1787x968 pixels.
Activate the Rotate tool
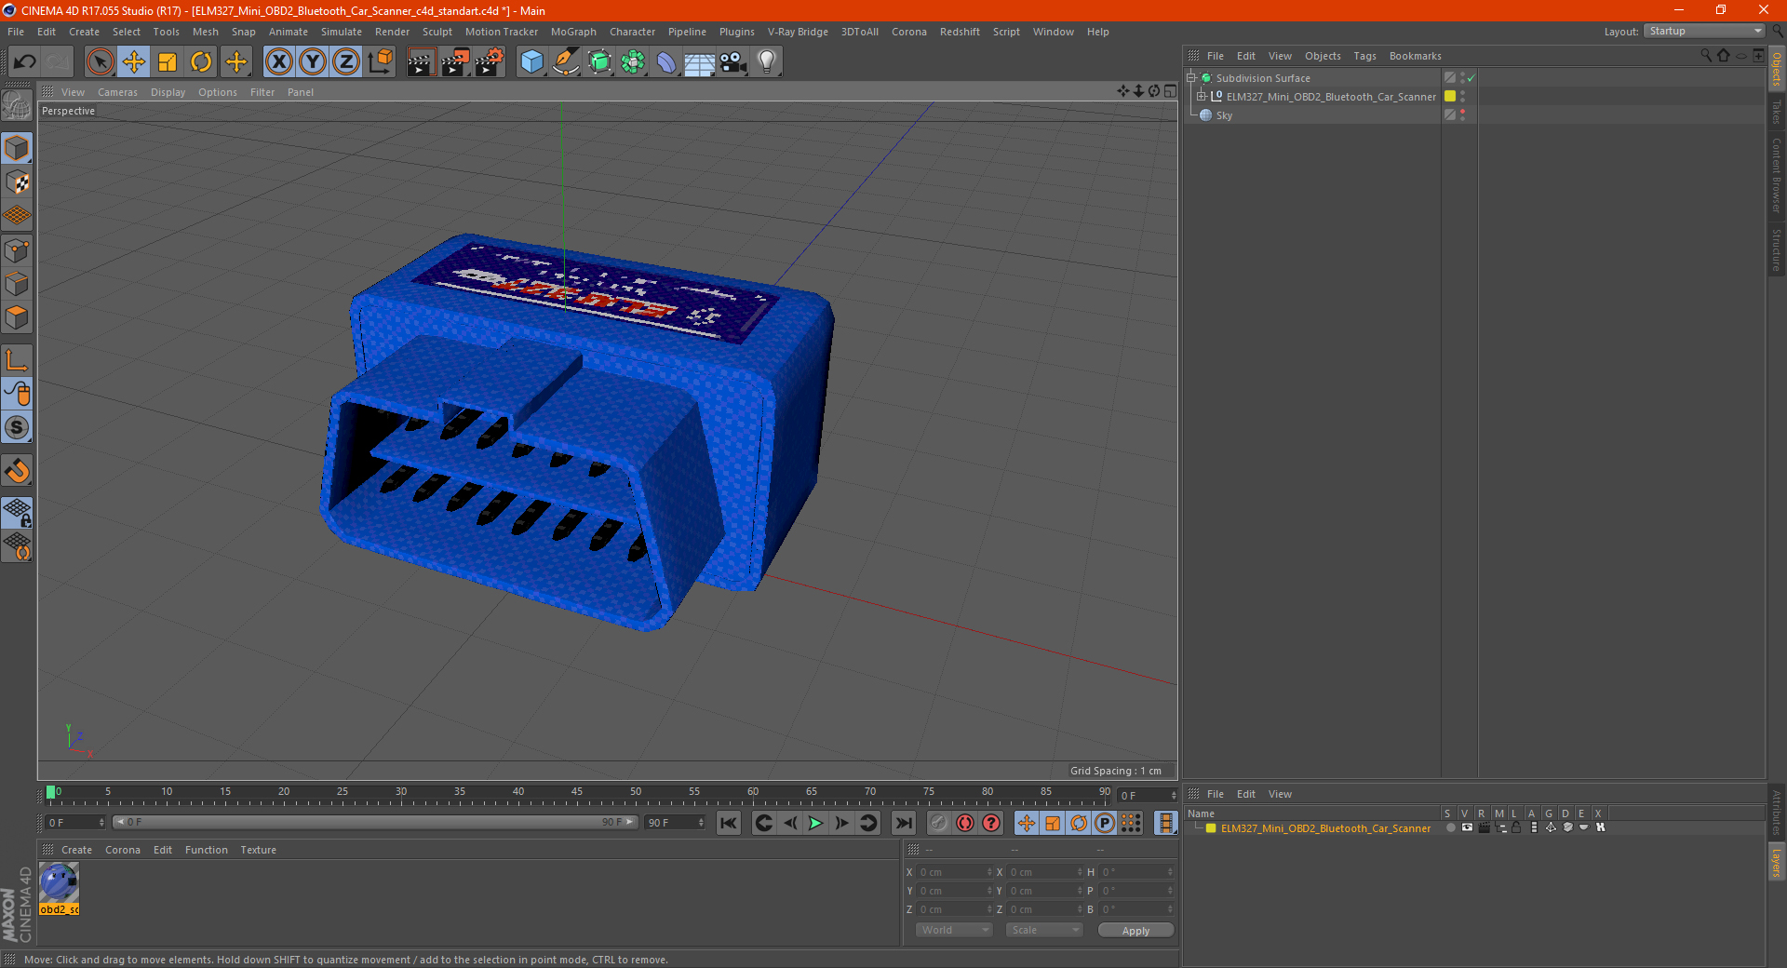tap(201, 62)
